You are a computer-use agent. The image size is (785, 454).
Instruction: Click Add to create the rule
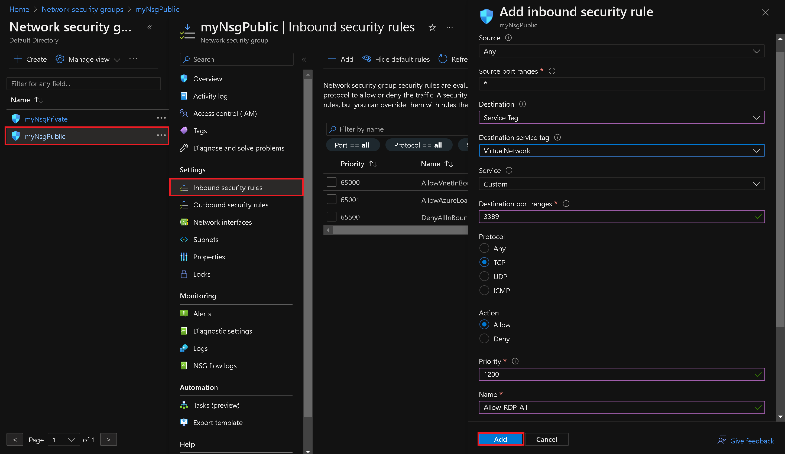pos(500,439)
